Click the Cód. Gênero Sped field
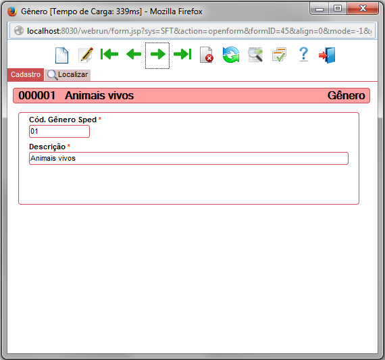Screen dimensions: 385x360 [x=59, y=132]
